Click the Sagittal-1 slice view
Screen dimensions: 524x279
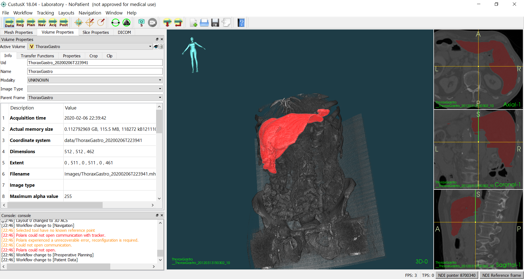pos(478,229)
